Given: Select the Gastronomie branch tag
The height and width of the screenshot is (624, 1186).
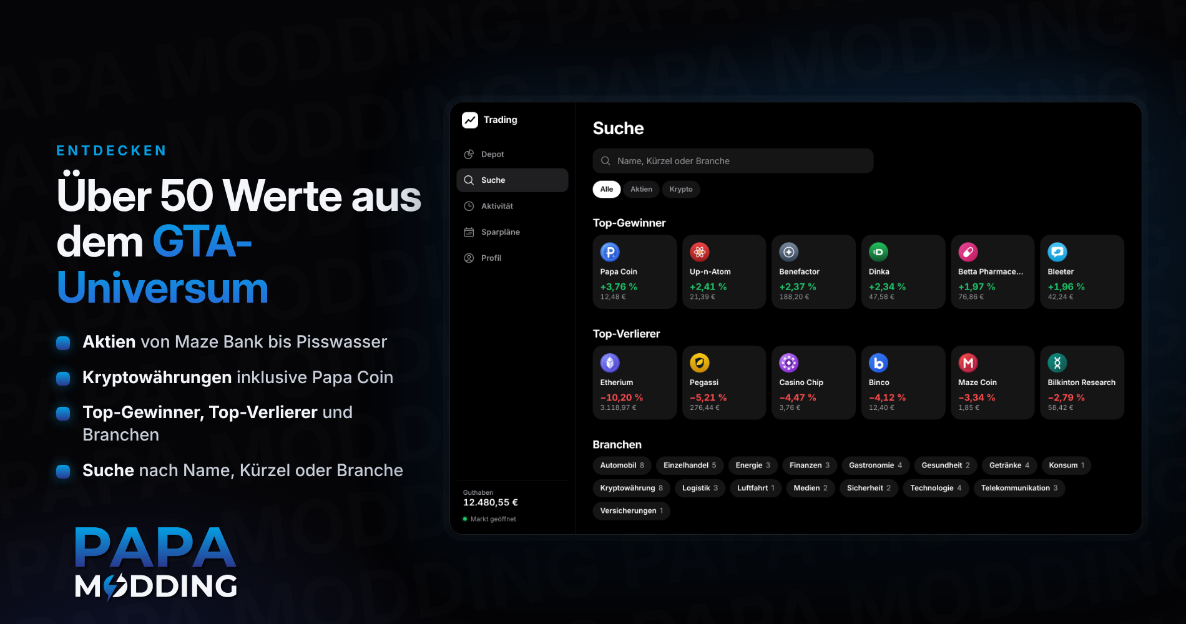Looking at the screenshot, I should click(x=875, y=466).
